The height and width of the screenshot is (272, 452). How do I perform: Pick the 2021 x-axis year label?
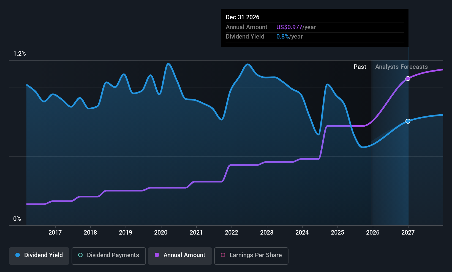coord(196,233)
